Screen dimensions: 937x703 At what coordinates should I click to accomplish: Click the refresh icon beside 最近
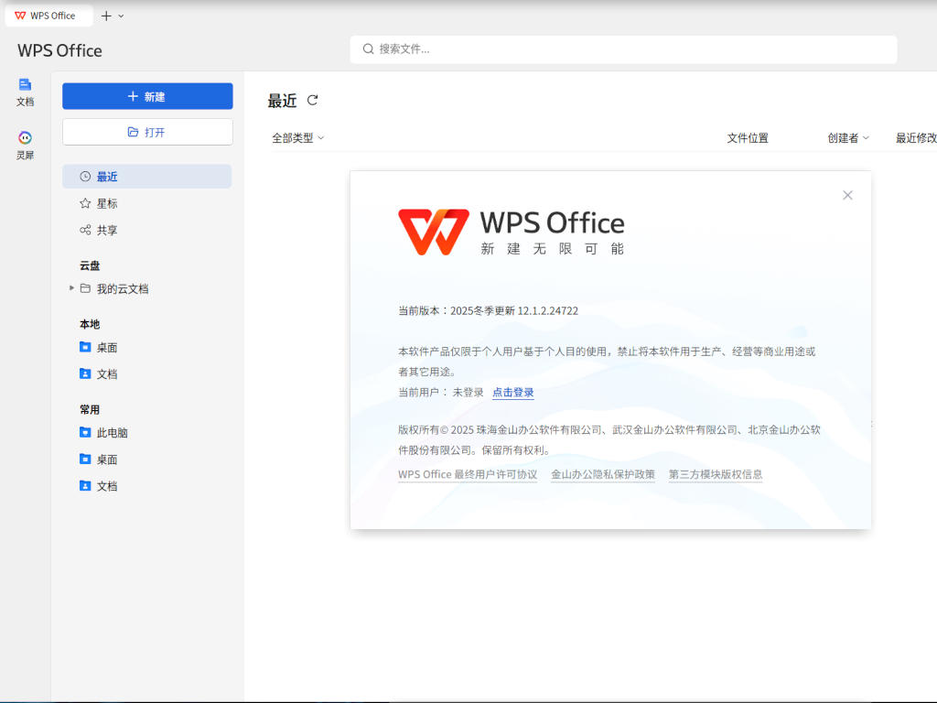click(313, 101)
